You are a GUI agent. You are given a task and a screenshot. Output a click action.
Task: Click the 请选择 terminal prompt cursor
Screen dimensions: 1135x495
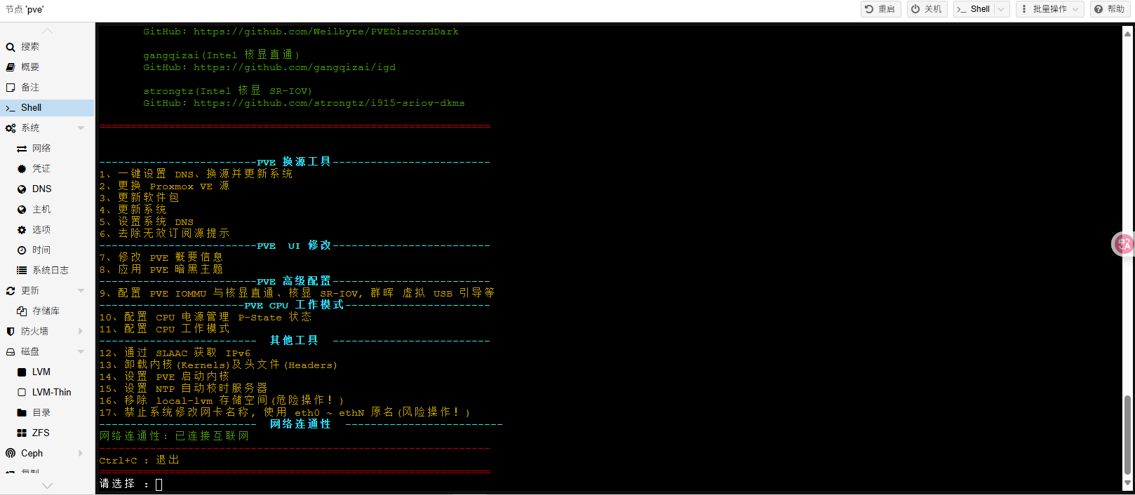point(159,484)
